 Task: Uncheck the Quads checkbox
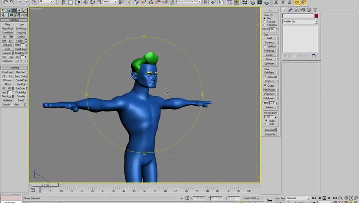click(265, 85)
